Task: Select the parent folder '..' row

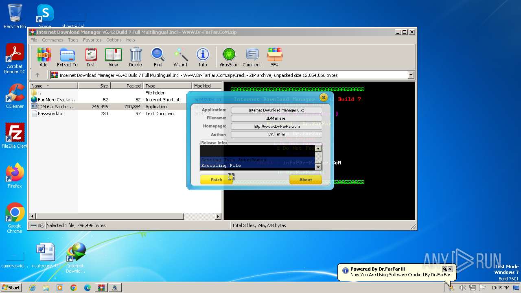Action: [125, 93]
